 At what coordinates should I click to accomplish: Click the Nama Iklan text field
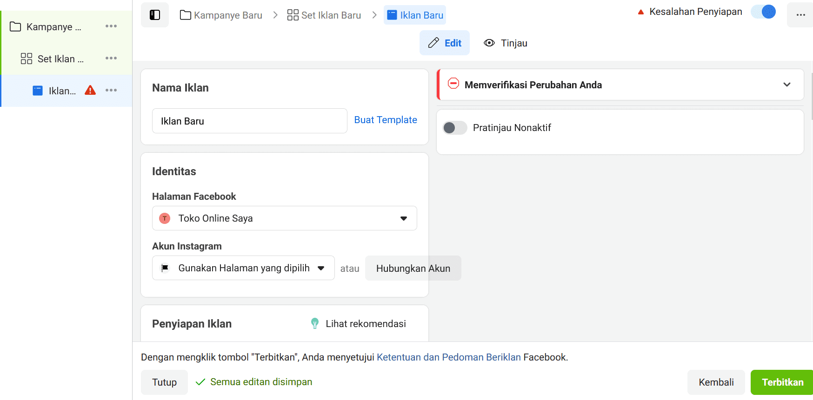coord(250,121)
